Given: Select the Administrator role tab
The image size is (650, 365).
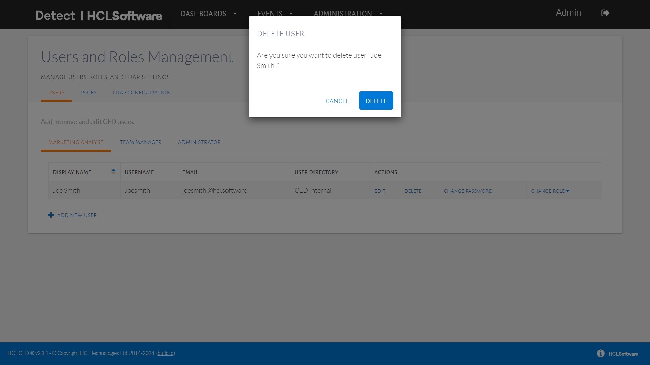Looking at the screenshot, I should 199,142.
